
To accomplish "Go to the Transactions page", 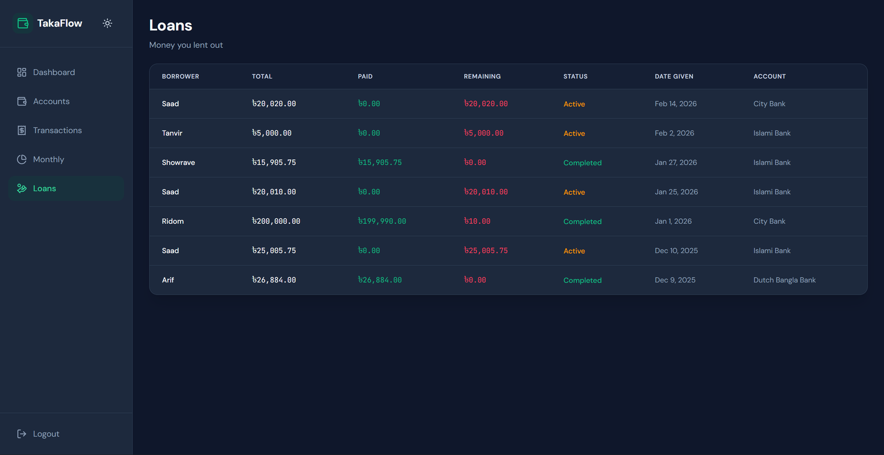I will coord(57,130).
